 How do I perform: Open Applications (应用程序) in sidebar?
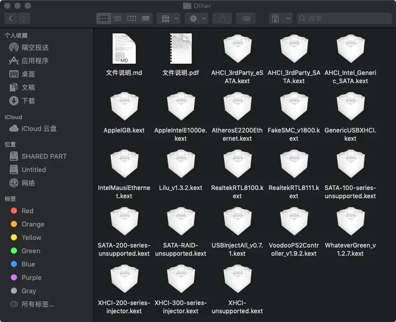pos(29,61)
